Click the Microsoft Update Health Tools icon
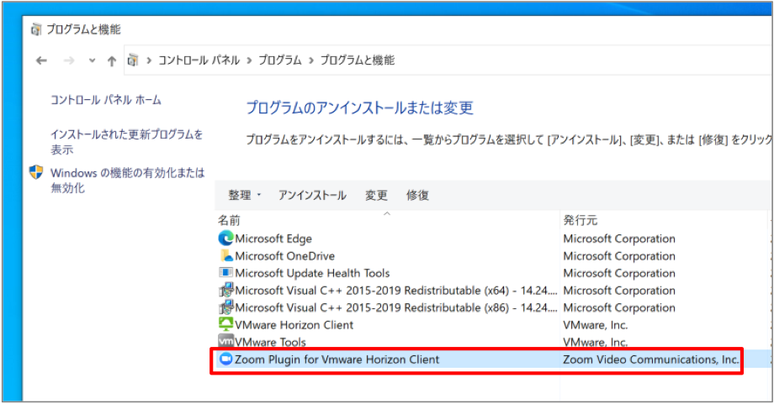The height and width of the screenshot is (404, 774). (225, 273)
